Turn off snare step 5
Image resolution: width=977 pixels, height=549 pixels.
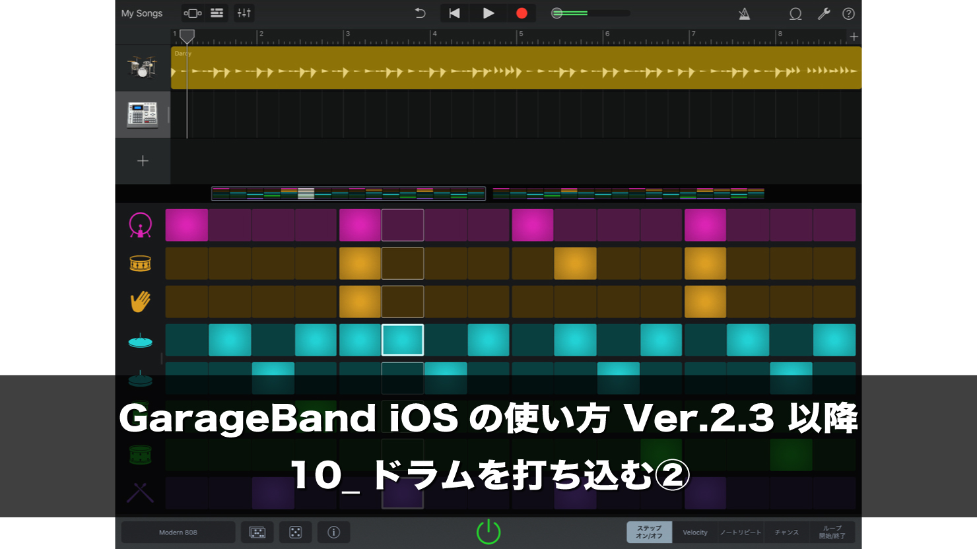pyautogui.click(x=360, y=263)
